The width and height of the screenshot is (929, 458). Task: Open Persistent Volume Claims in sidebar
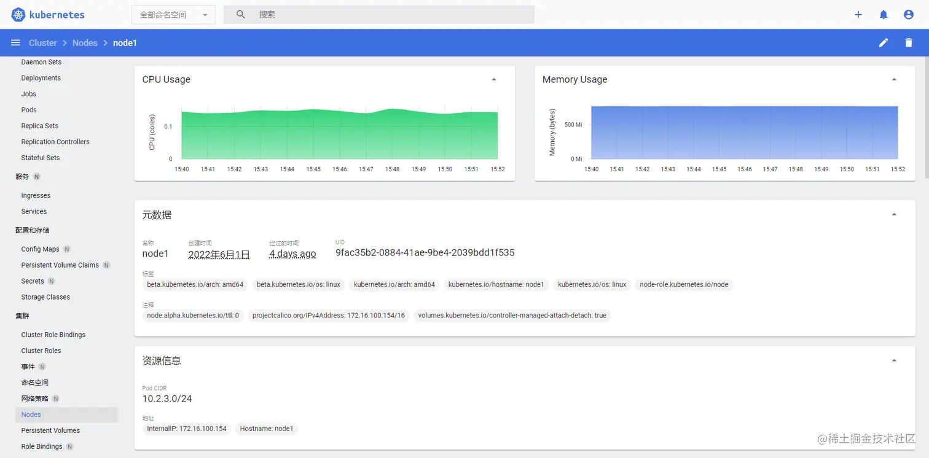point(60,265)
